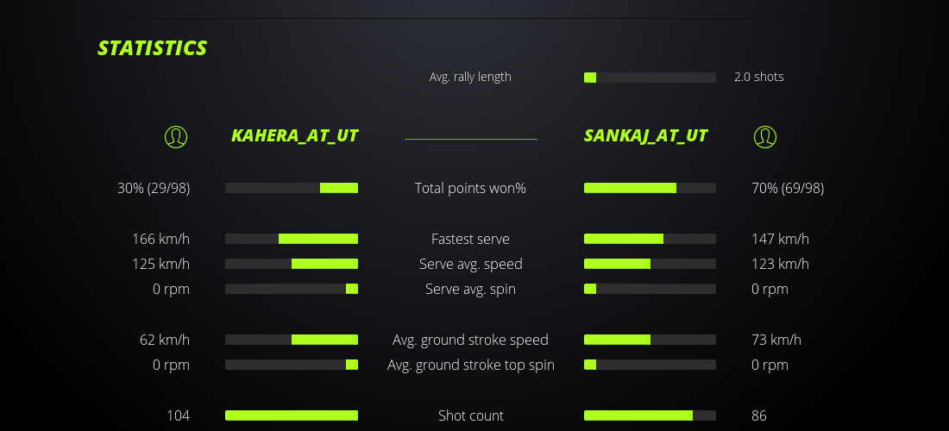Click KAHERA's Serve avg. speed bar
The image size is (949, 431).
[292, 264]
